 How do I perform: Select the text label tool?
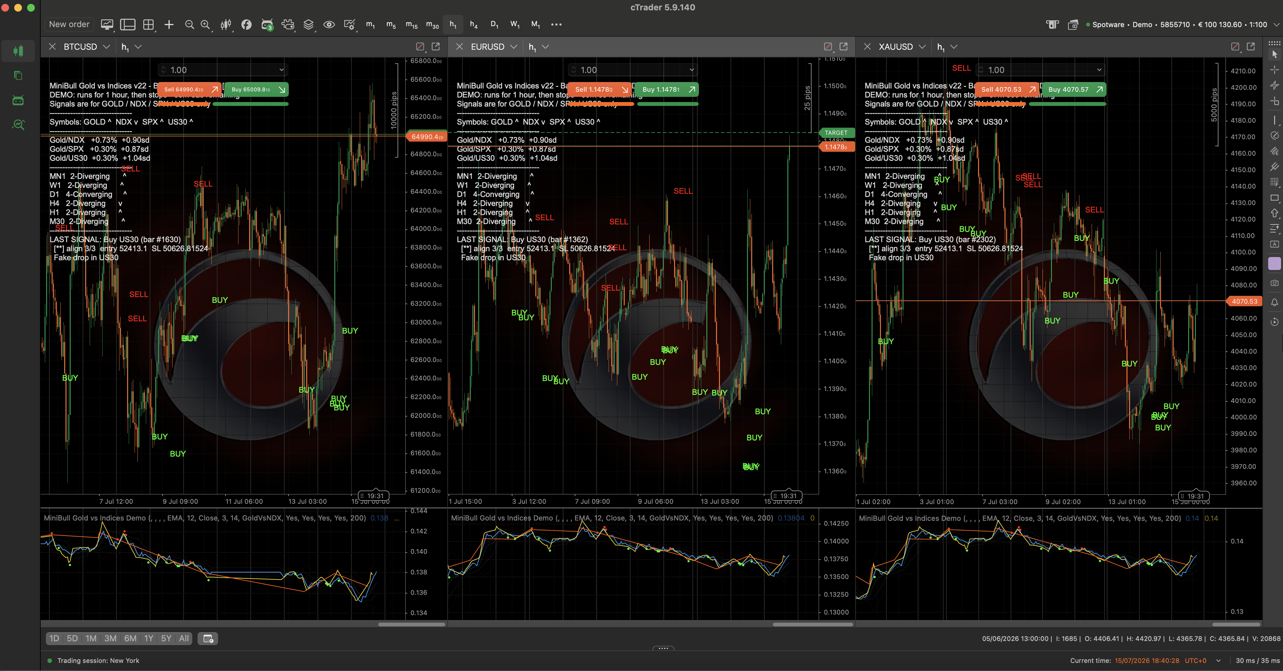[1274, 244]
